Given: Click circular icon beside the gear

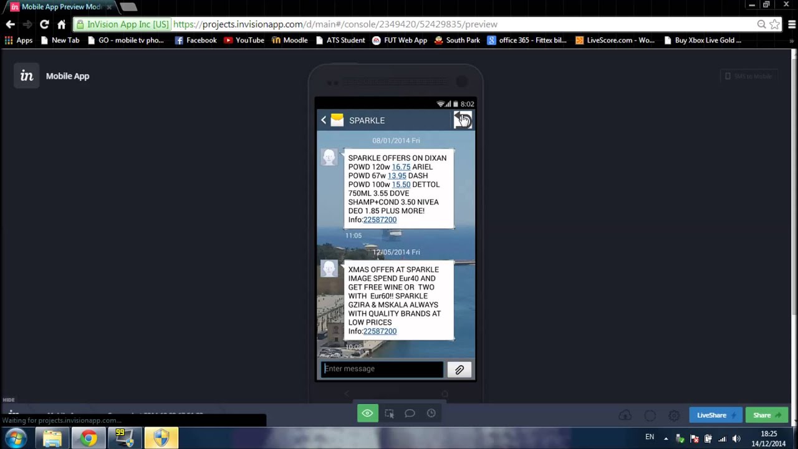Looking at the screenshot, I should click(650, 415).
